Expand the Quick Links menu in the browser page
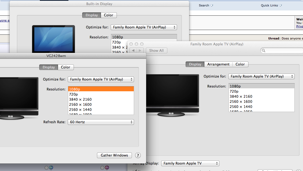 click(271, 5)
